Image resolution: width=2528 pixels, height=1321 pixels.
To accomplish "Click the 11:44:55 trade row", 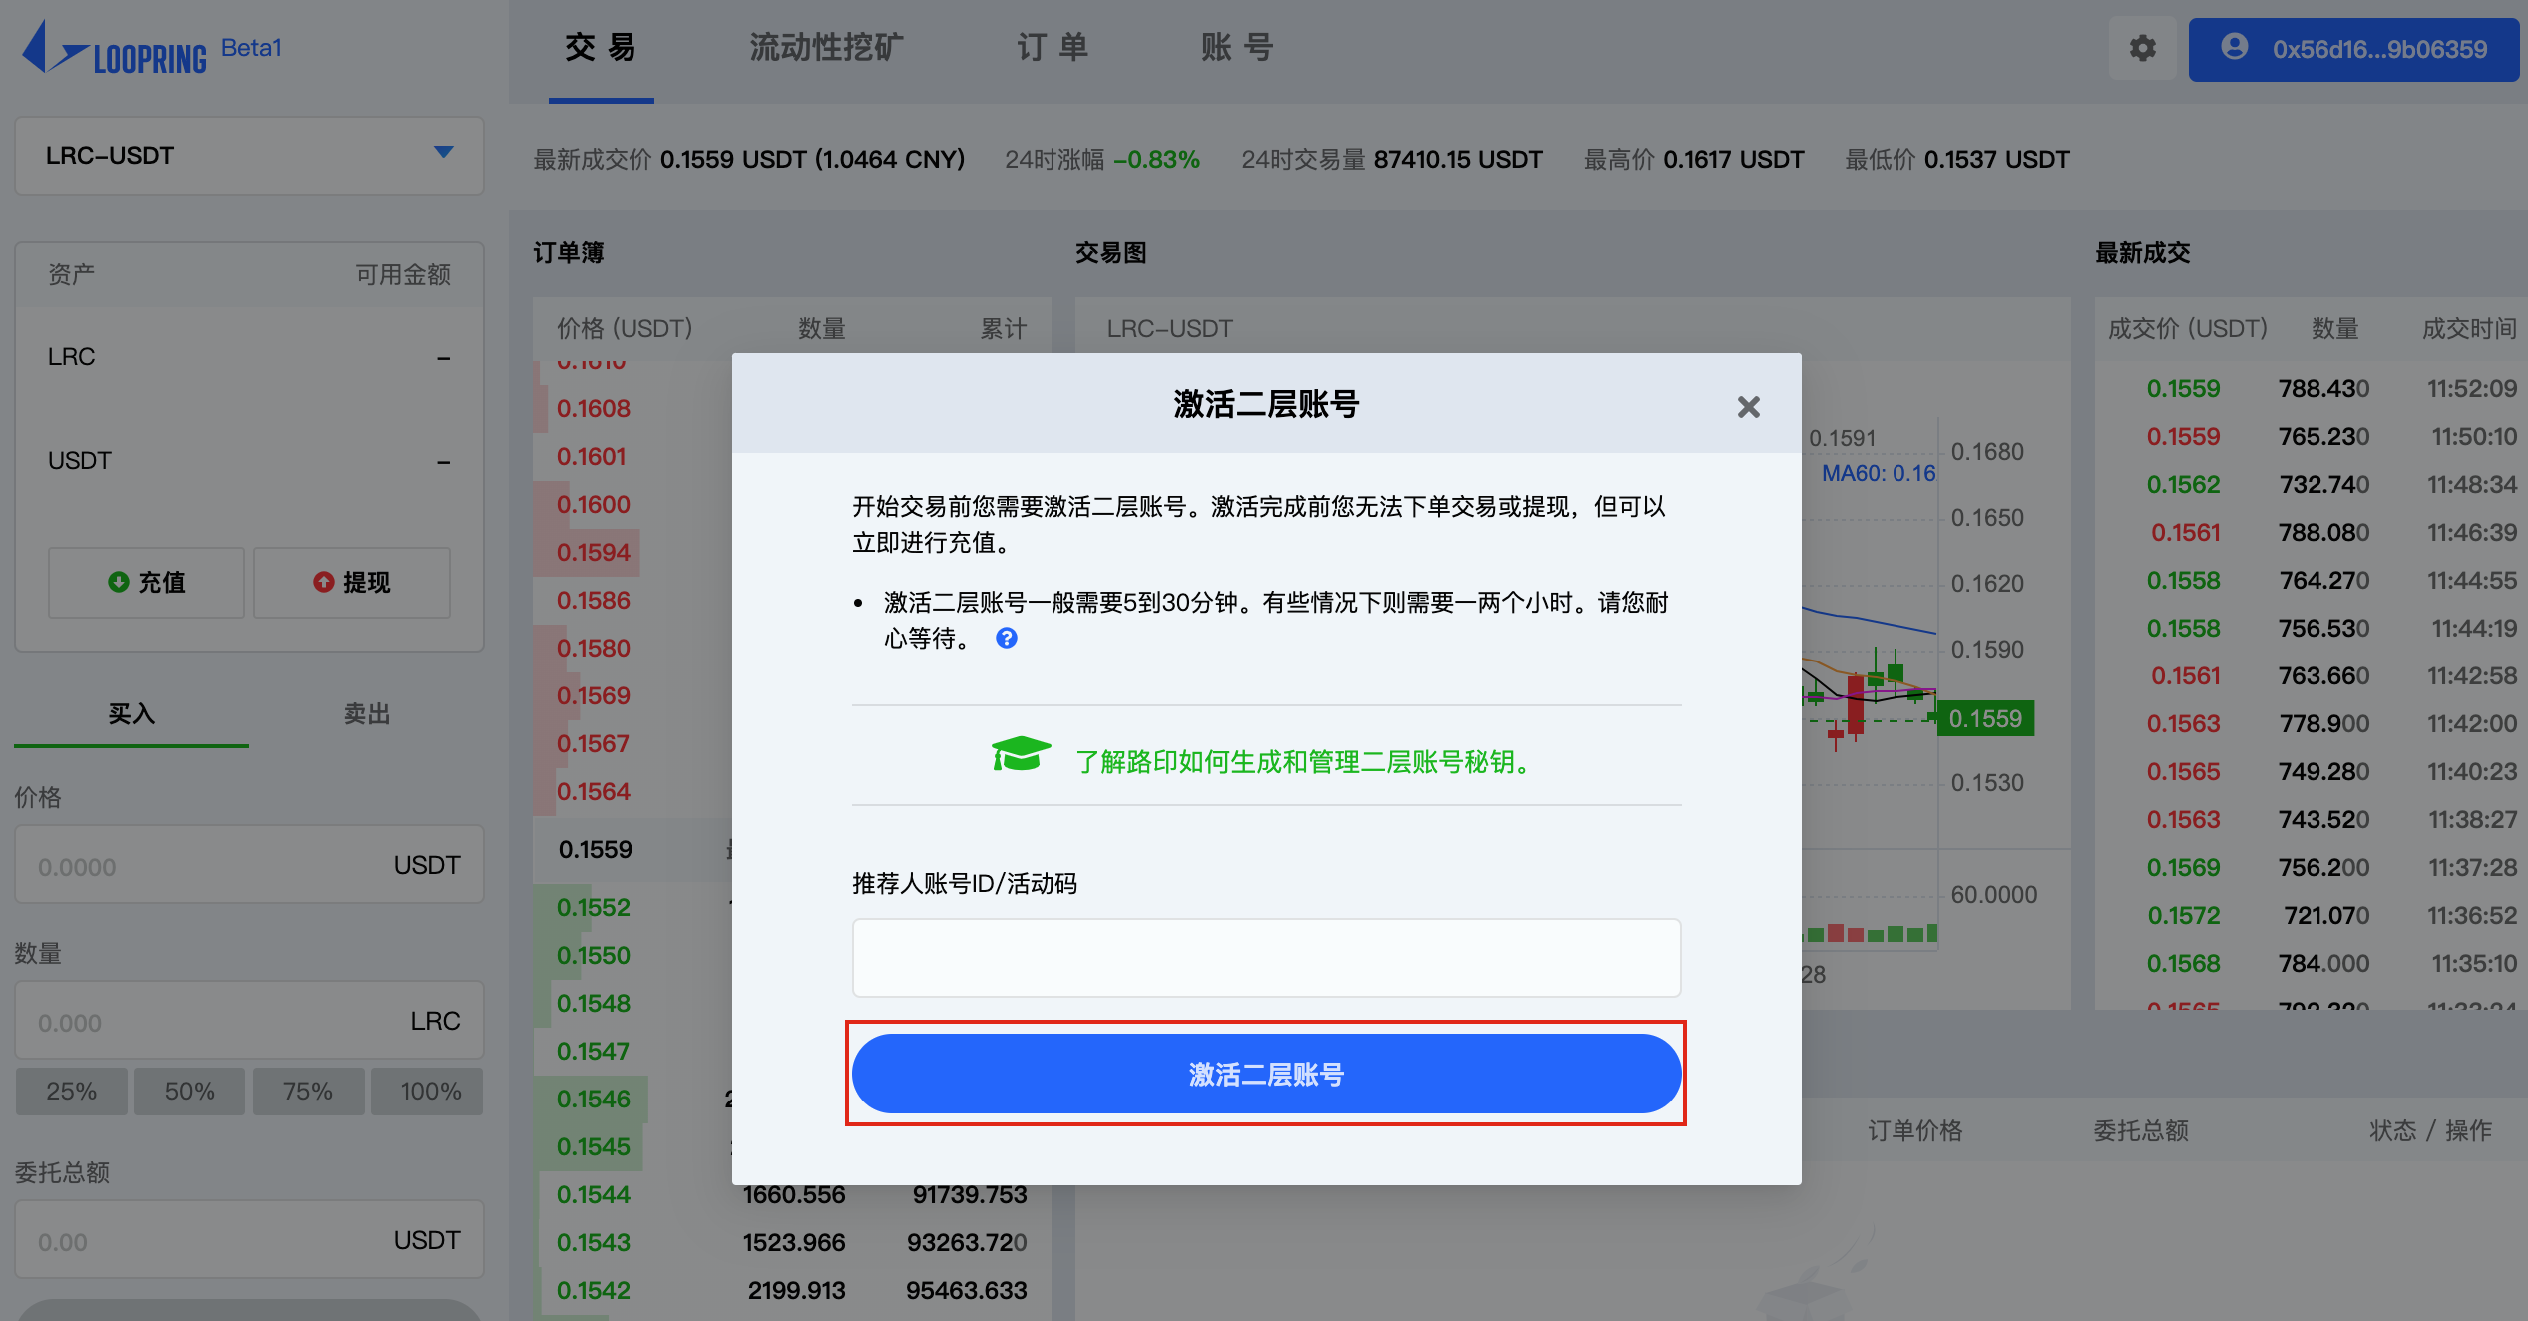I will tap(2311, 580).
